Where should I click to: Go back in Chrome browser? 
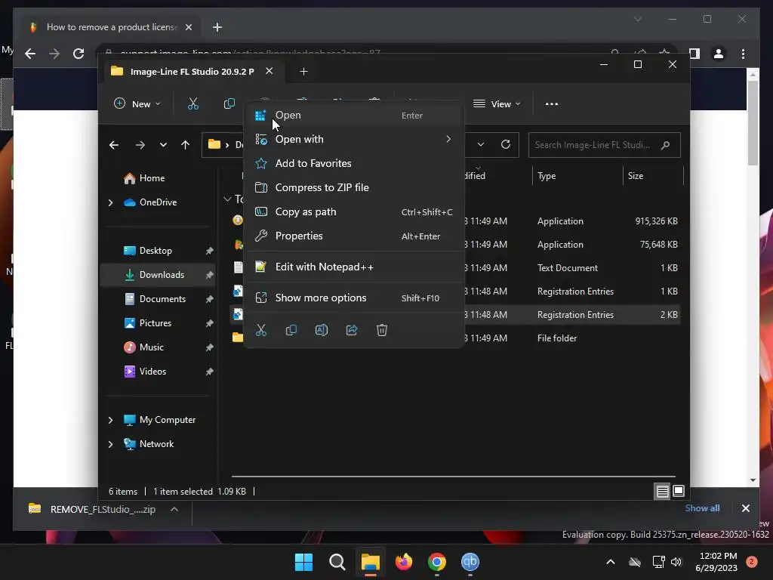(30, 54)
